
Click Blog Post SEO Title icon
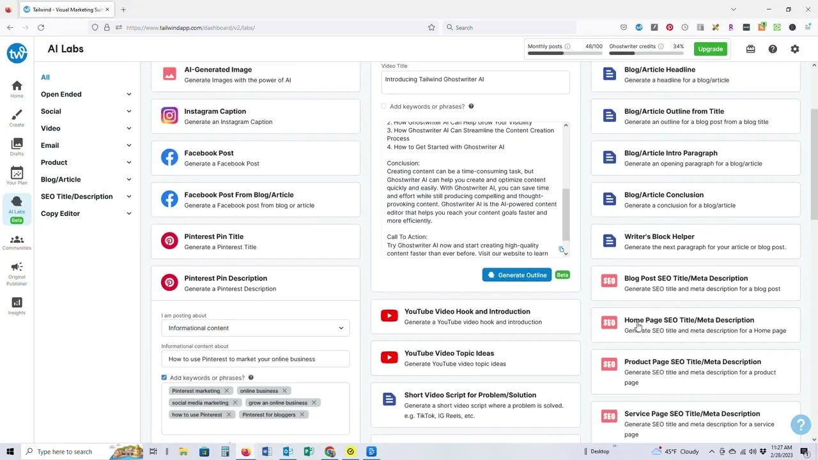point(609,281)
